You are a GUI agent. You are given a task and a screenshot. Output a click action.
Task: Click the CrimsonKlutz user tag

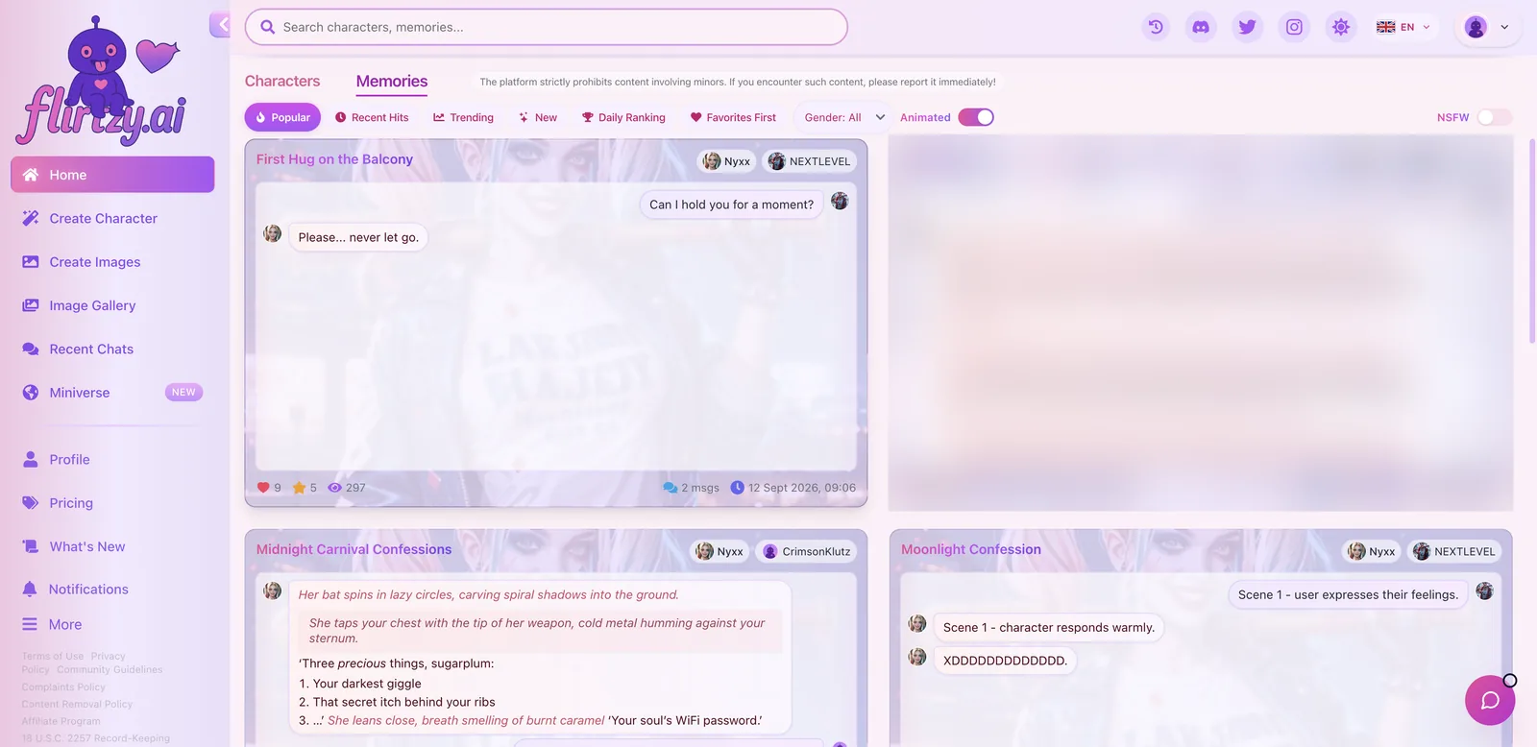point(807,551)
